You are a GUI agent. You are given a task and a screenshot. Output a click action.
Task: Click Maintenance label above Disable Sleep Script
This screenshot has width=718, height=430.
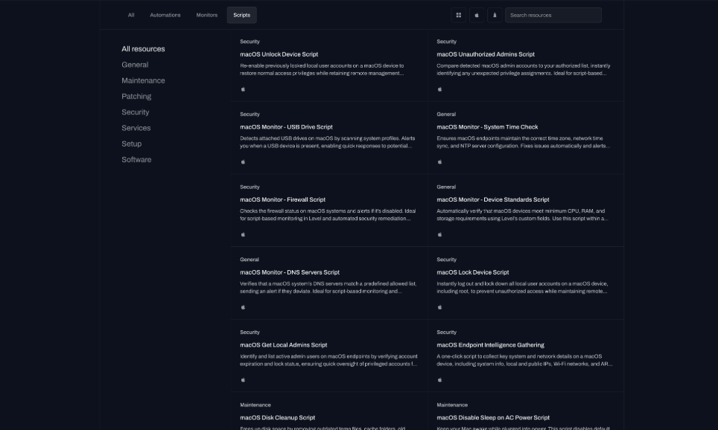click(452, 405)
